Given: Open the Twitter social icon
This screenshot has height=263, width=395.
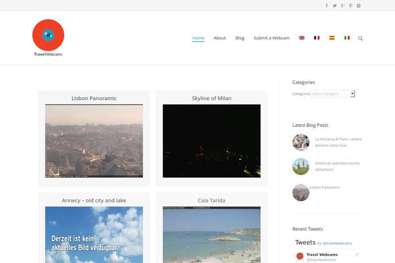Looking at the screenshot, I should click(x=334, y=5).
